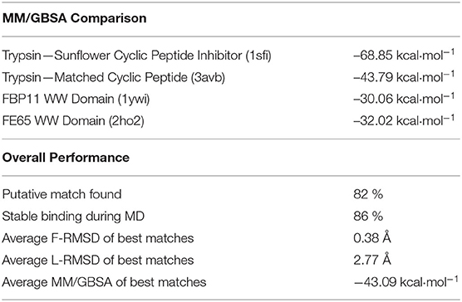This screenshot has height=302, width=462.
Task: Click Trypsin Sunflower Cyclic Peptide Inhibitor row label
Action: (x=136, y=56)
